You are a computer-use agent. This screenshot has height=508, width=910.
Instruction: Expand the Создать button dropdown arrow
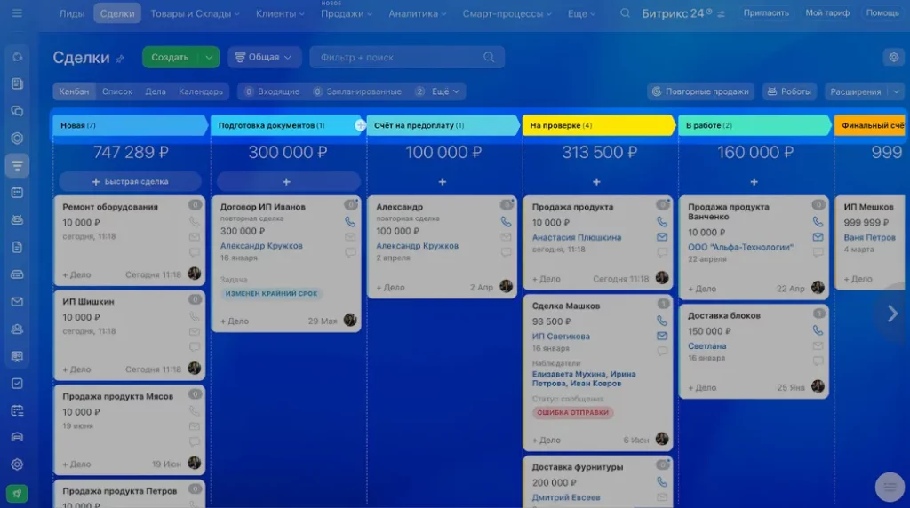(208, 58)
